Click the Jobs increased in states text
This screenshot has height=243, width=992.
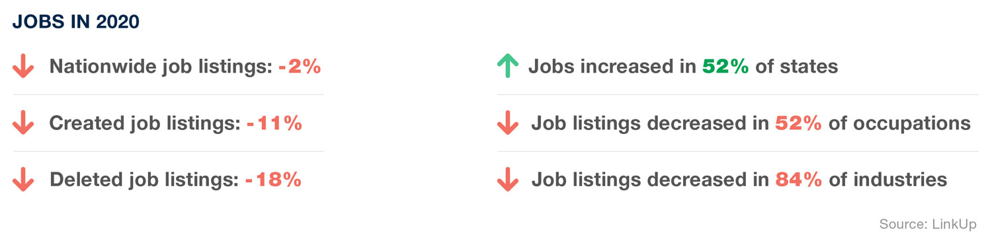(683, 67)
